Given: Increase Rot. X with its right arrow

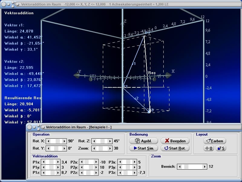Looking at the screenshot, I should click(x=64, y=141).
